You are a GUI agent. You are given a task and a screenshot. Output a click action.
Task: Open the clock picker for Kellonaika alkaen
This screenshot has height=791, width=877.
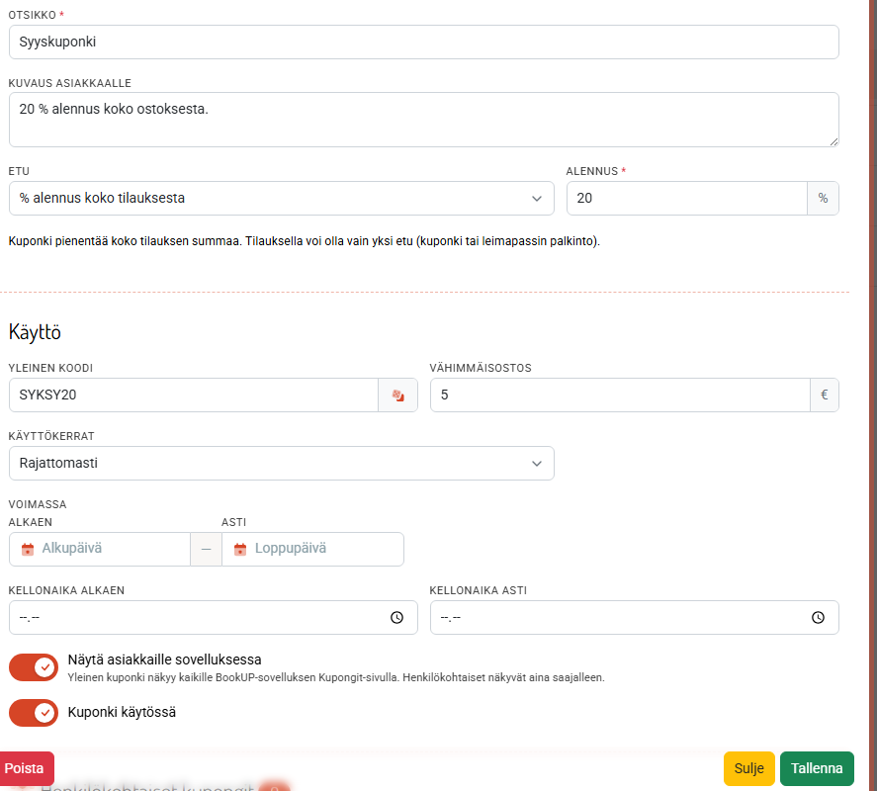396,618
